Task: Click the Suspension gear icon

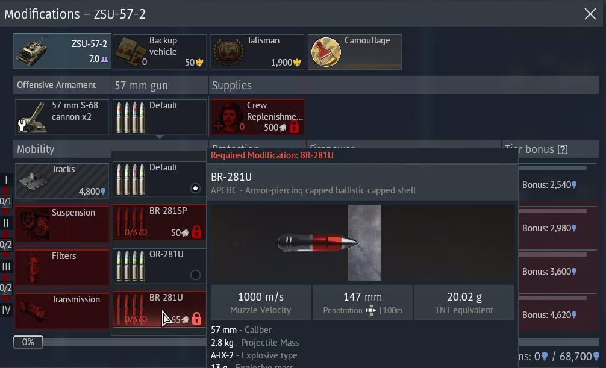Action: coord(34,225)
